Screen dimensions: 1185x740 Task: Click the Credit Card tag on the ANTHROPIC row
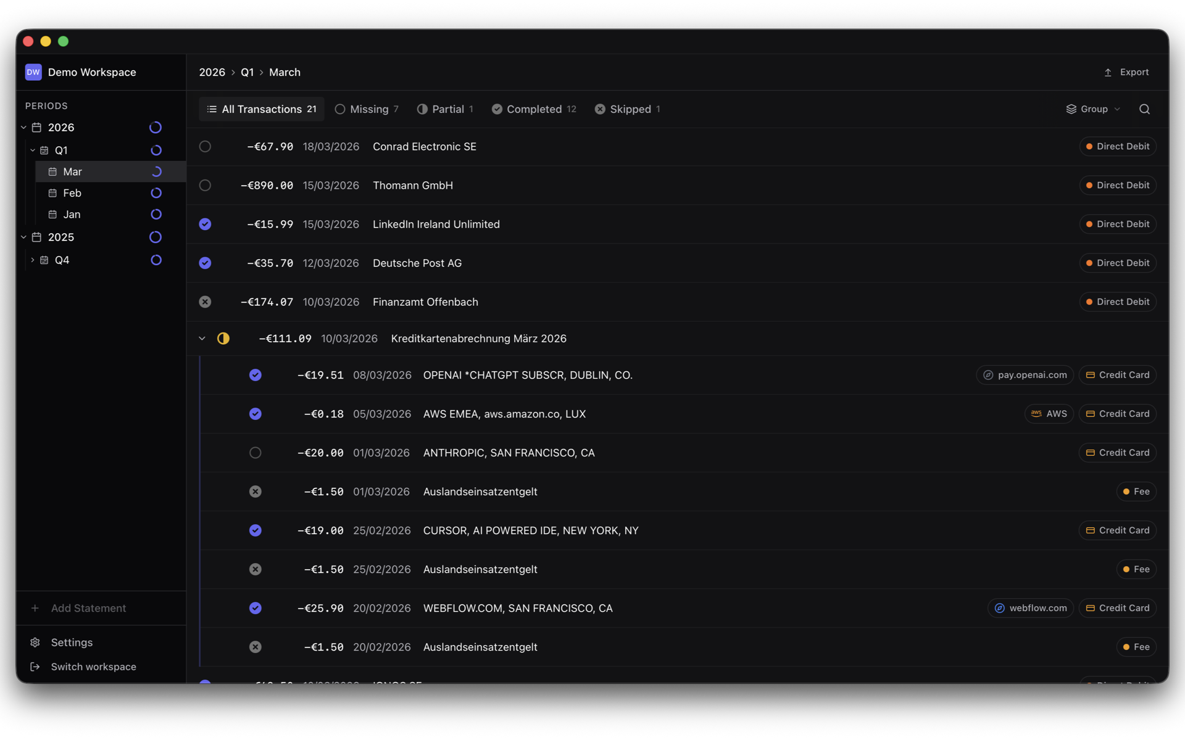[1118, 453]
